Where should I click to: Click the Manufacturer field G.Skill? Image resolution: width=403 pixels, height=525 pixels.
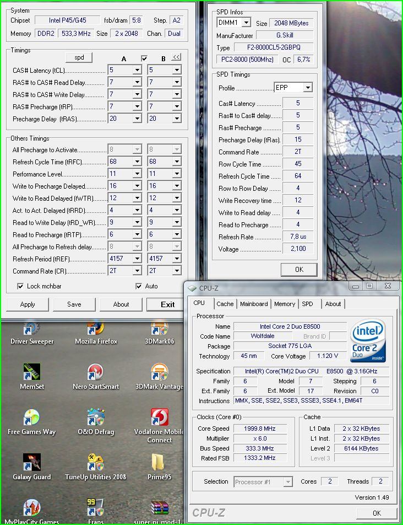pos(285,35)
